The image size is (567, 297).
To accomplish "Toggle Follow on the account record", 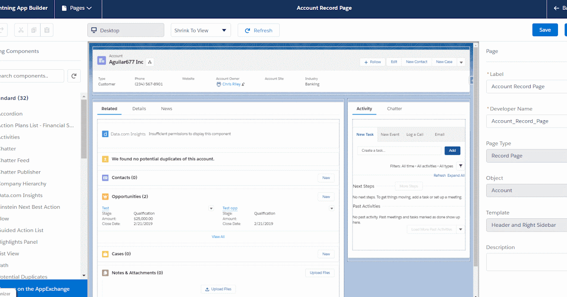I will (x=372, y=62).
